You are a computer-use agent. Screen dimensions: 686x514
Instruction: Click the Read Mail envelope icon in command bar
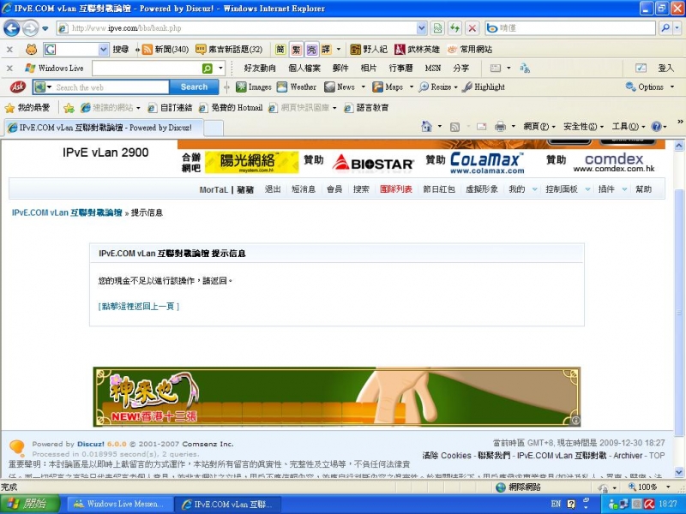coord(482,127)
